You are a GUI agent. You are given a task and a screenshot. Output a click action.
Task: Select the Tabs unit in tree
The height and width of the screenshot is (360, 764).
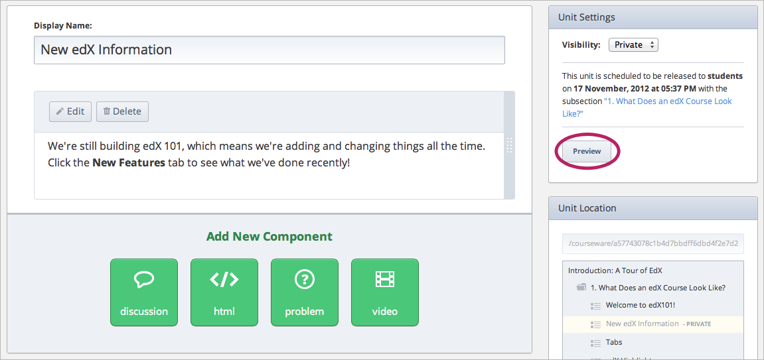614,343
